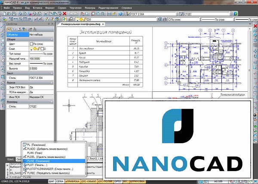Switch to the TDMS panel tab
Image resolution: width=258 pixels, height=184 pixels.
pyautogui.click(x=10, y=160)
